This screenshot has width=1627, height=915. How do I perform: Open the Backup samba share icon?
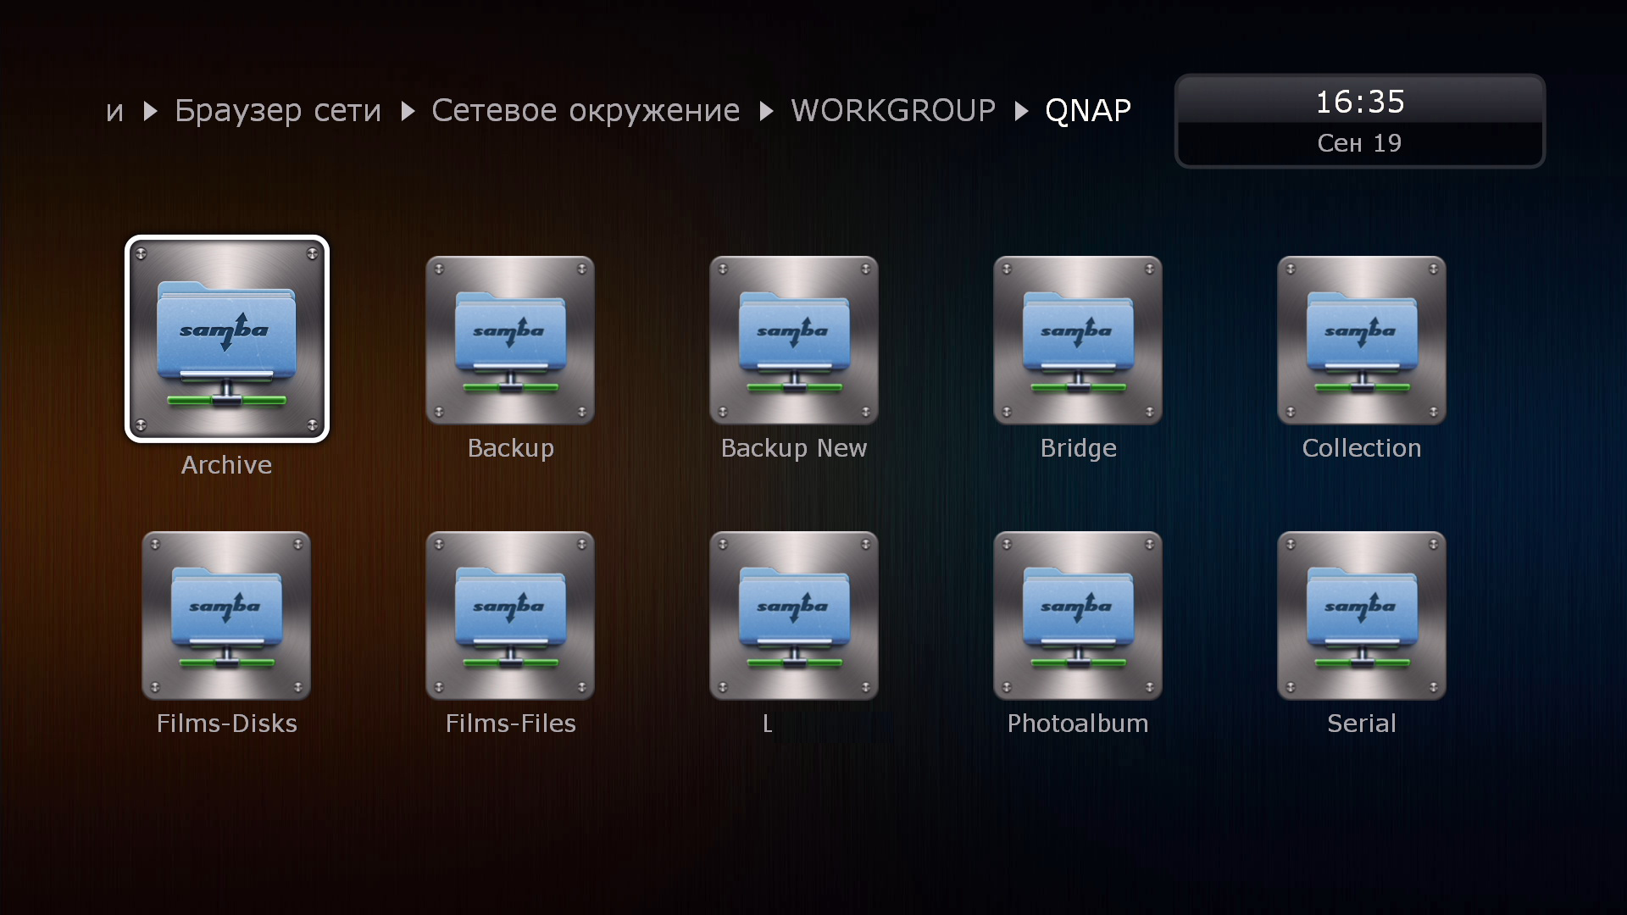click(x=510, y=340)
